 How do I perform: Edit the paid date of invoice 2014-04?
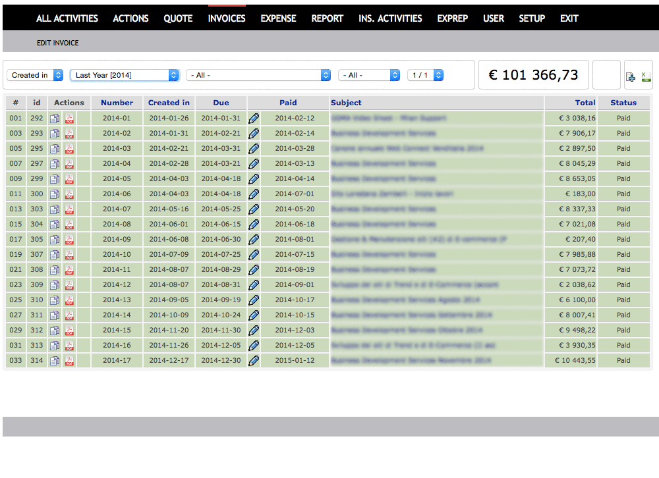[x=254, y=164]
